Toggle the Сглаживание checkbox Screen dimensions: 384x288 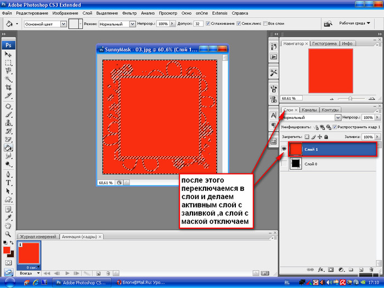coord(208,24)
